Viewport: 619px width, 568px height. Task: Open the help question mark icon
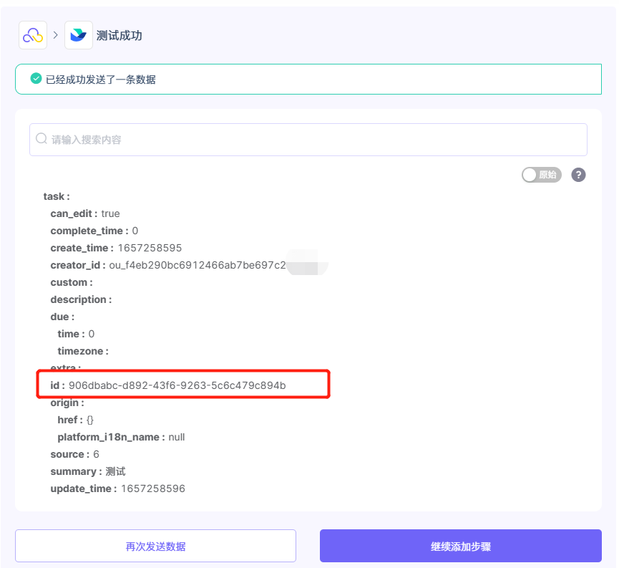coord(578,175)
